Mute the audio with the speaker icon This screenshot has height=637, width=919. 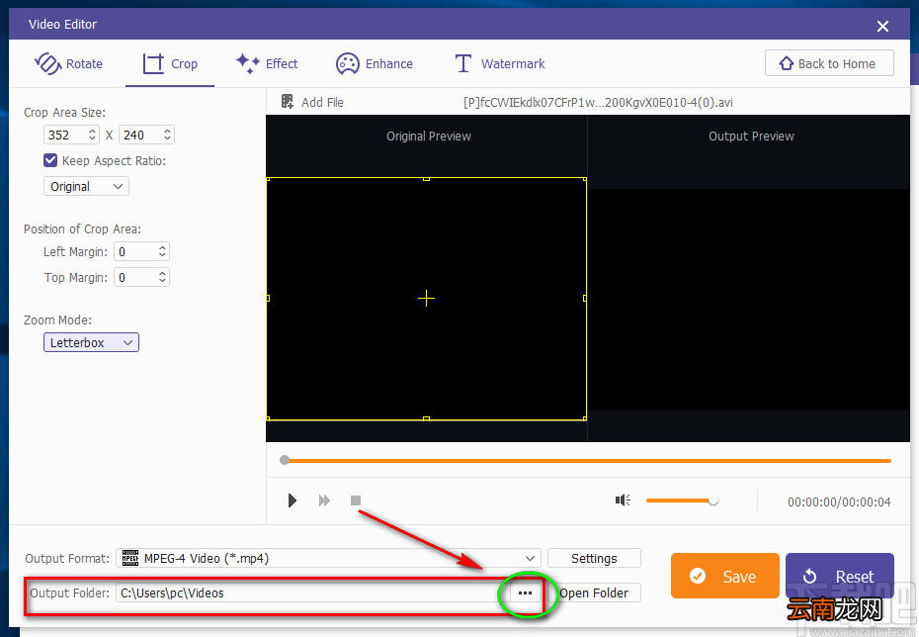coord(623,500)
